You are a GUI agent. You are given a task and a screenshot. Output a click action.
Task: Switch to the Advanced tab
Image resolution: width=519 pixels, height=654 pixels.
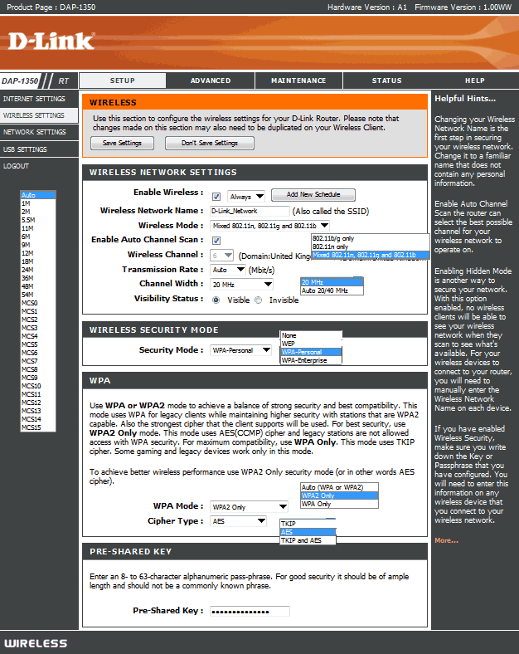(210, 81)
